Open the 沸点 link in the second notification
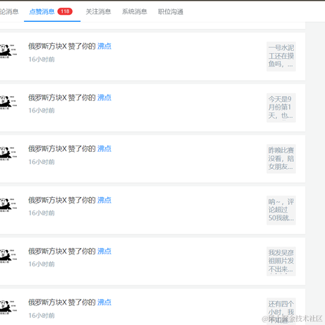Screen dimensions: 325x325 click(105, 97)
